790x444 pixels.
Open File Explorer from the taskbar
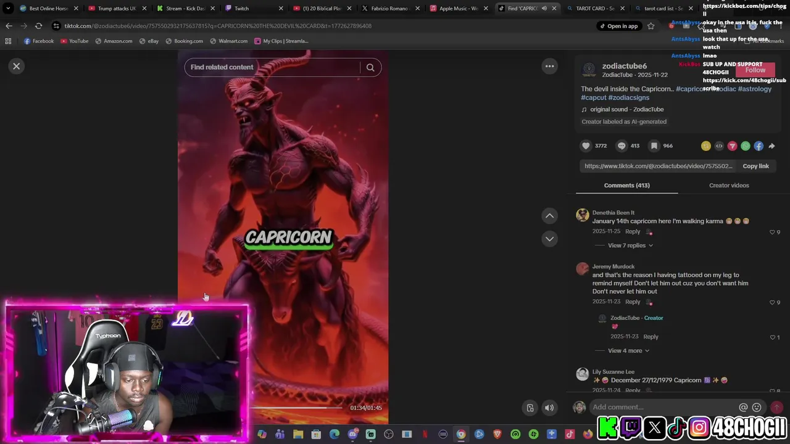pos(298,435)
